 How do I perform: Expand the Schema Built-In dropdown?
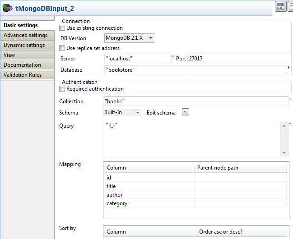tap(138, 112)
